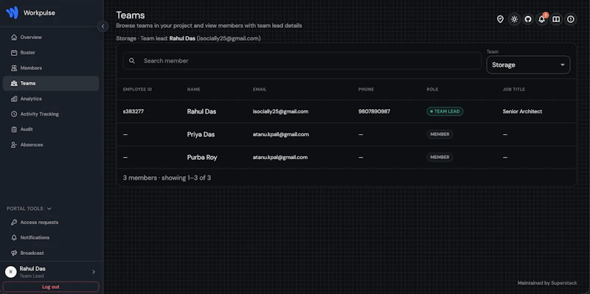The height and width of the screenshot is (294, 590).
Task: Open Access requests link
Action: [51, 223]
